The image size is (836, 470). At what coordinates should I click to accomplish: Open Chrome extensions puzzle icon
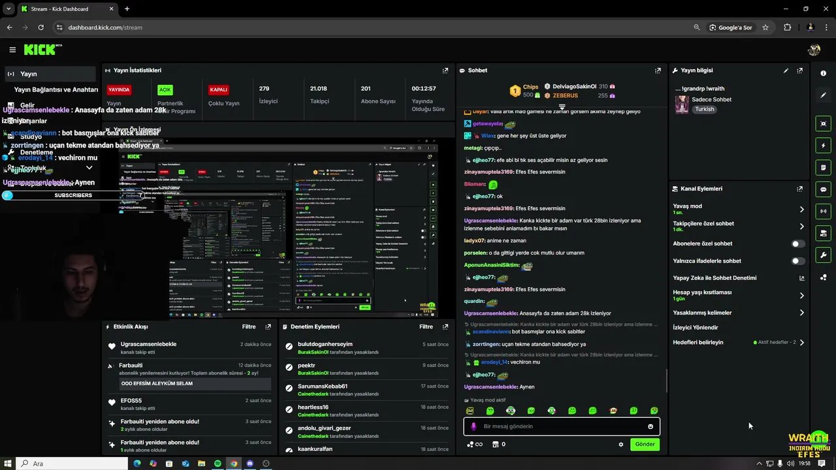point(787,27)
